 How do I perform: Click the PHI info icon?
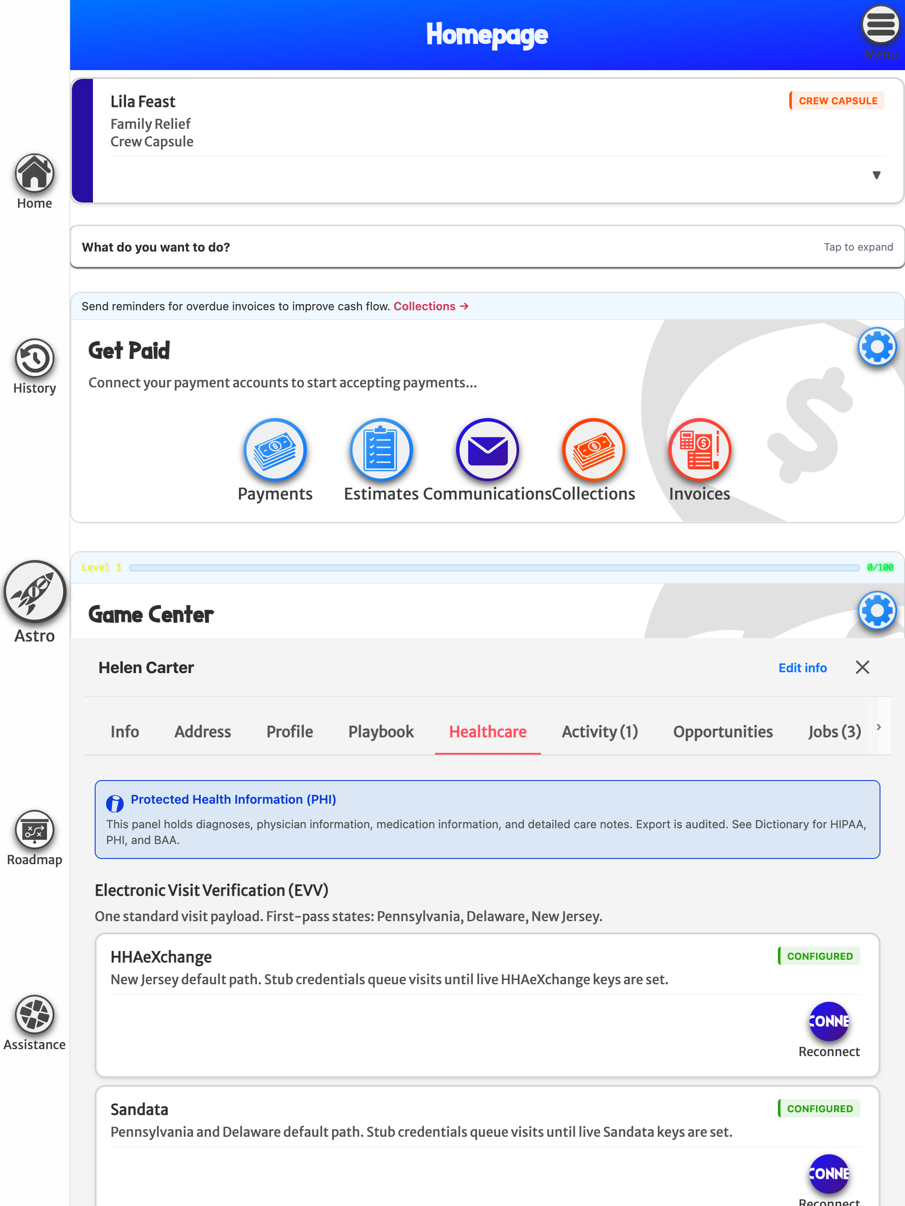[x=114, y=803]
